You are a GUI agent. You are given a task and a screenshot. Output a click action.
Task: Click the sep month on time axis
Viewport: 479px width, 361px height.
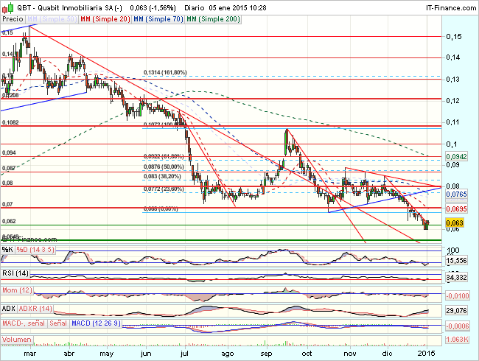266,354
